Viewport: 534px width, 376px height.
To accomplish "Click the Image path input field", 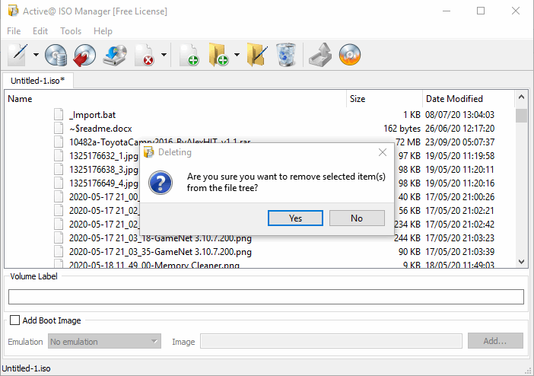I will [331, 341].
